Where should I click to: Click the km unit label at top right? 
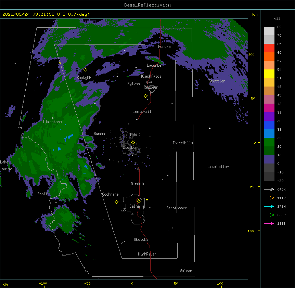[x=255, y=14]
